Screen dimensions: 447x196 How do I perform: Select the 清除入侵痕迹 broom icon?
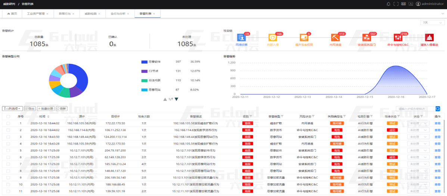(429, 38)
